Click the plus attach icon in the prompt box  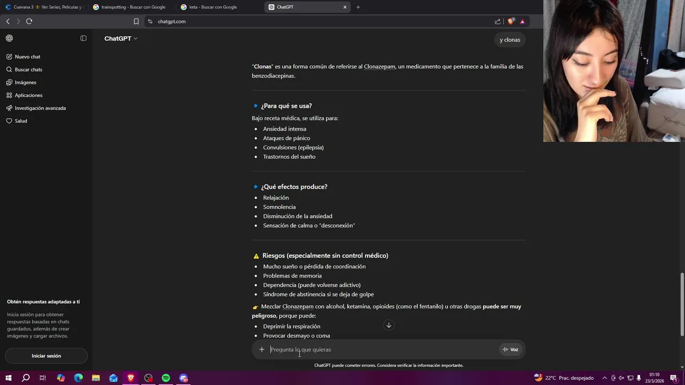click(262, 349)
